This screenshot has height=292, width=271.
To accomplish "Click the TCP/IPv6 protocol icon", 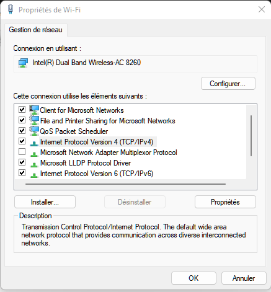I will [x=34, y=175].
